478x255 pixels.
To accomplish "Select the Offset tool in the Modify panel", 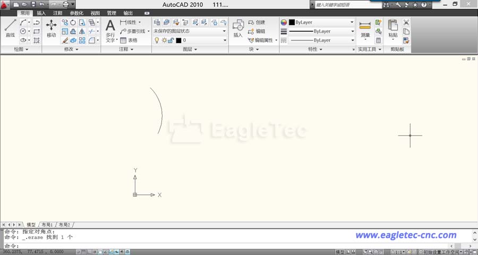I will (x=73, y=31).
